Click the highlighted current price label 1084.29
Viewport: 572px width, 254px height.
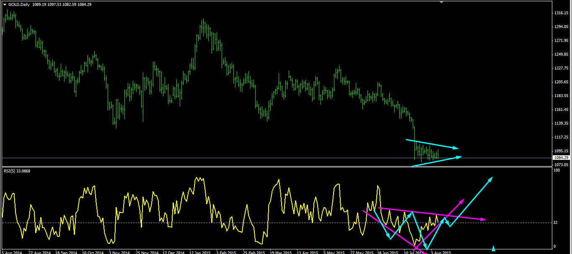pyautogui.click(x=562, y=158)
